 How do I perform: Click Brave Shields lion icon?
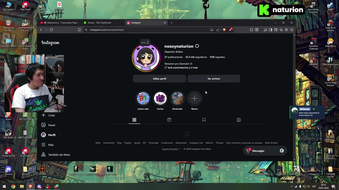pos(224,30)
